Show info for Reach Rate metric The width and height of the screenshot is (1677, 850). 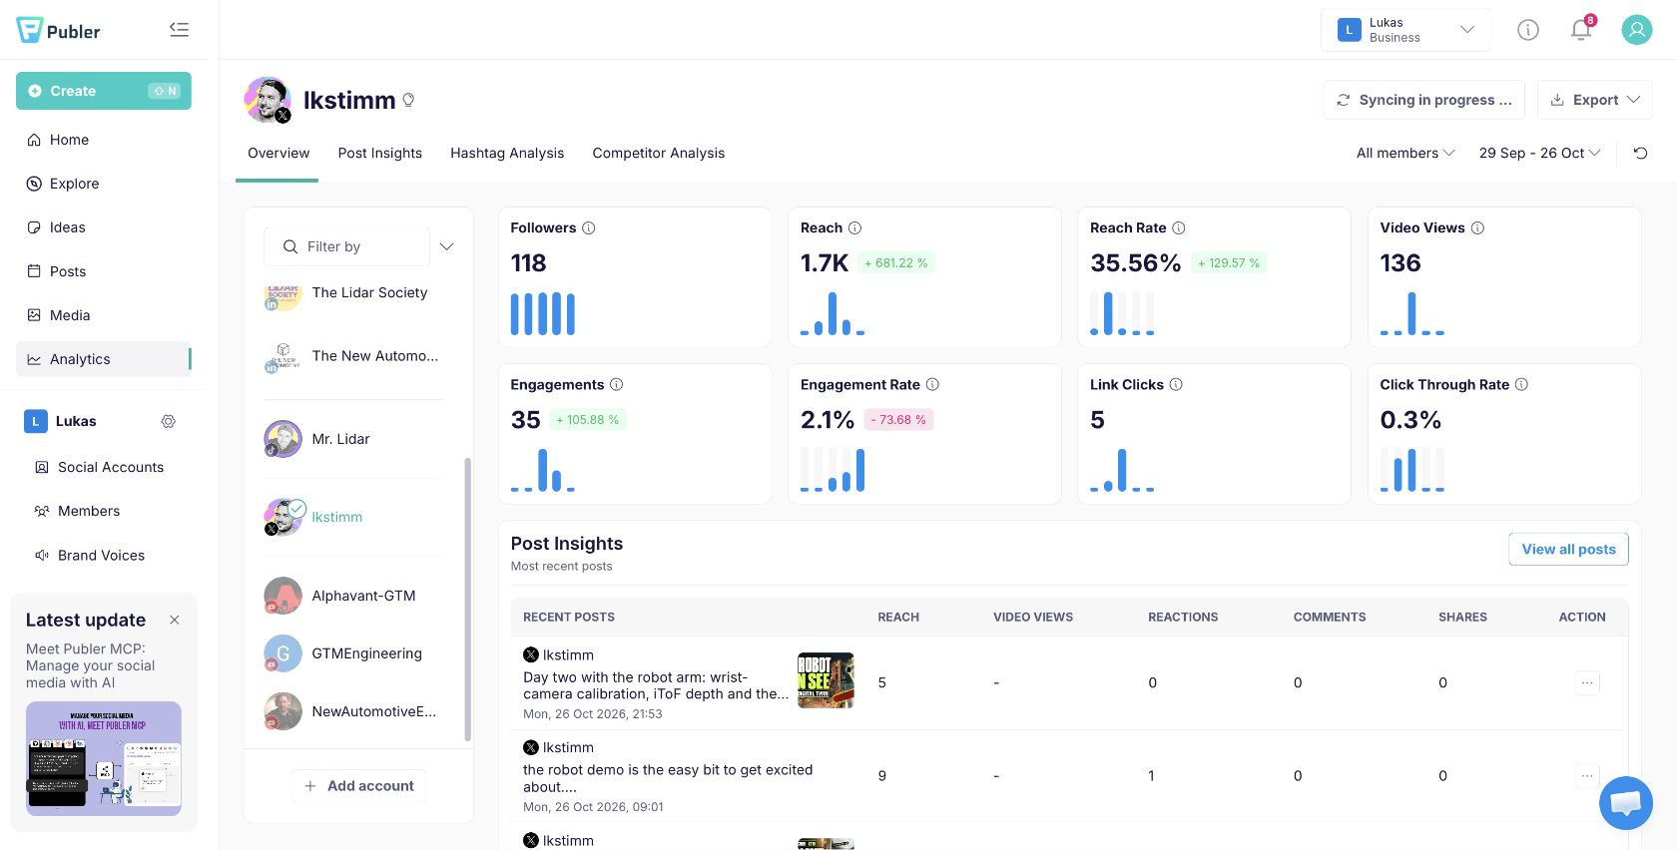[x=1179, y=227]
